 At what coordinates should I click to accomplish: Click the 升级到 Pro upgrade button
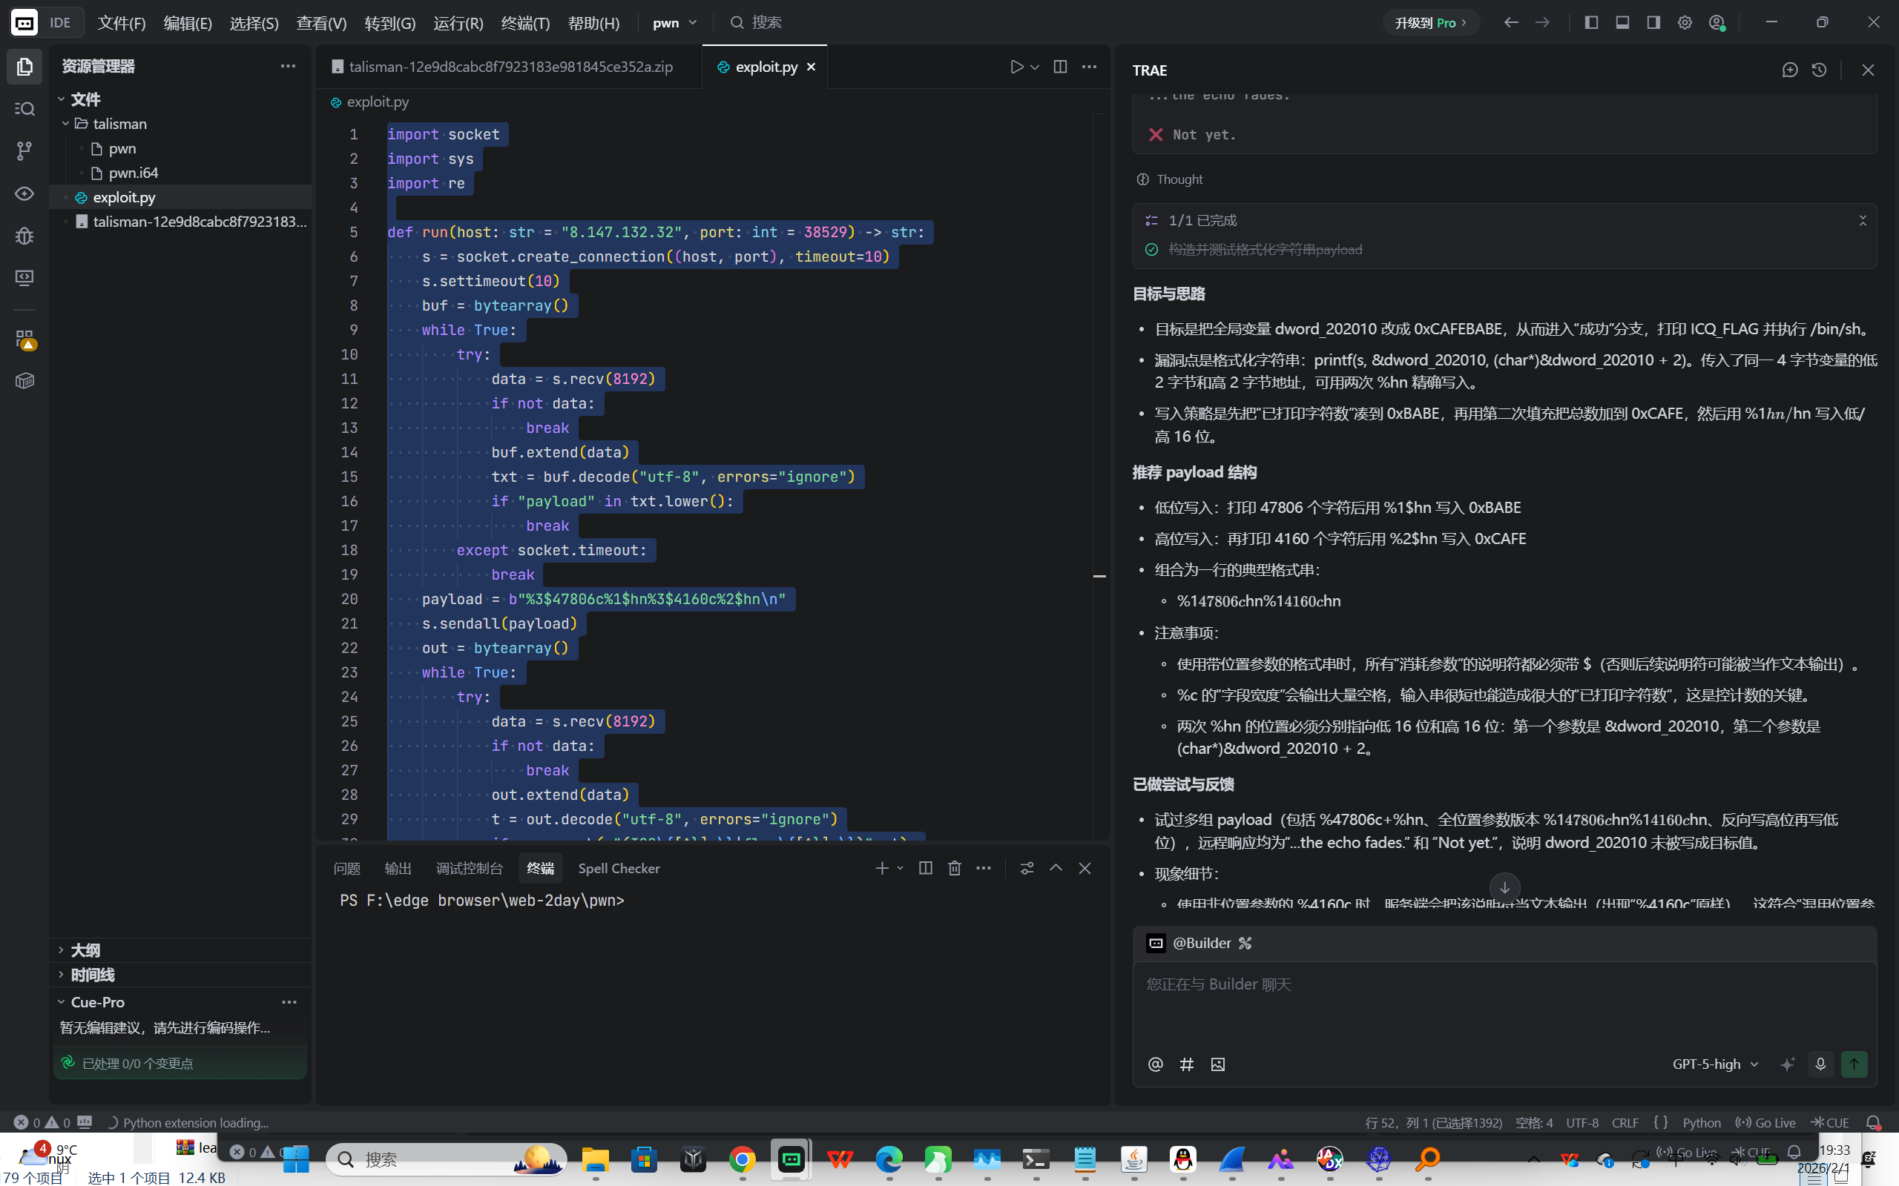1429,23
